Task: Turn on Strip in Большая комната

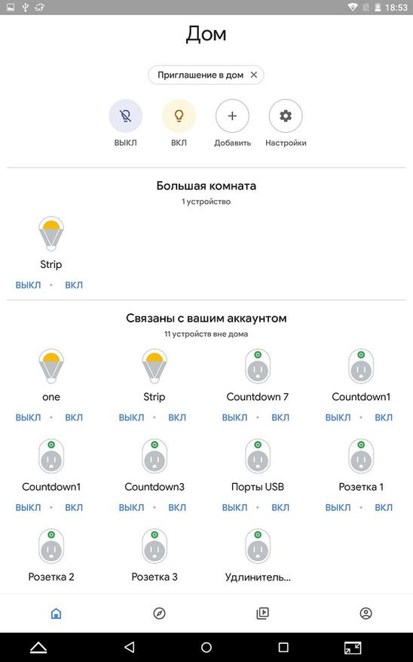Action: click(74, 285)
